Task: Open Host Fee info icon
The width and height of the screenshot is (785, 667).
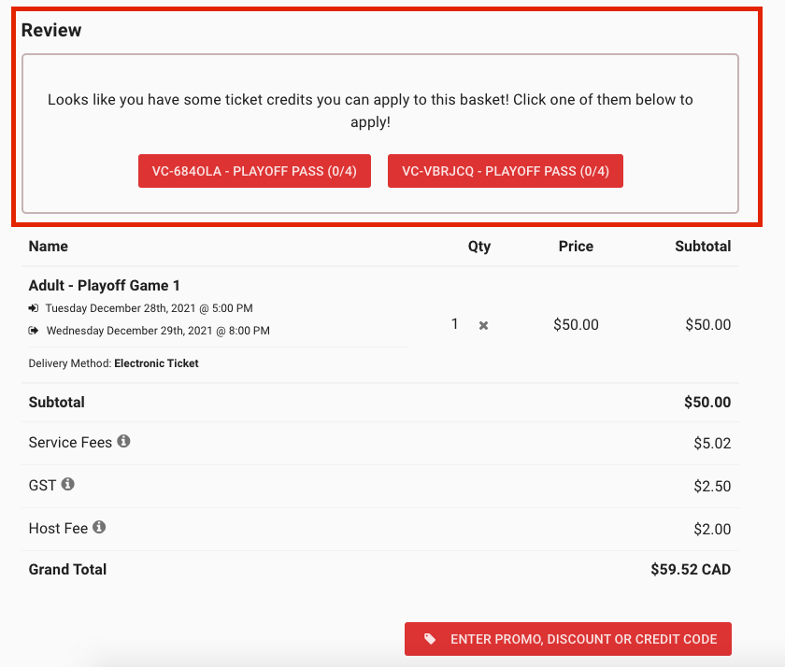Action: pyautogui.click(x=99, y=527)
